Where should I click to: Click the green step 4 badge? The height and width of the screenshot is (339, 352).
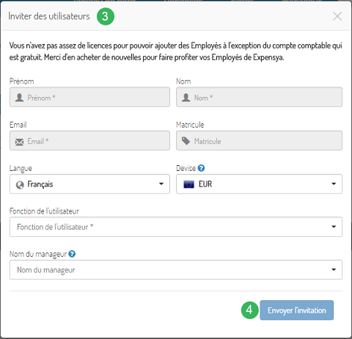[249, 310]
